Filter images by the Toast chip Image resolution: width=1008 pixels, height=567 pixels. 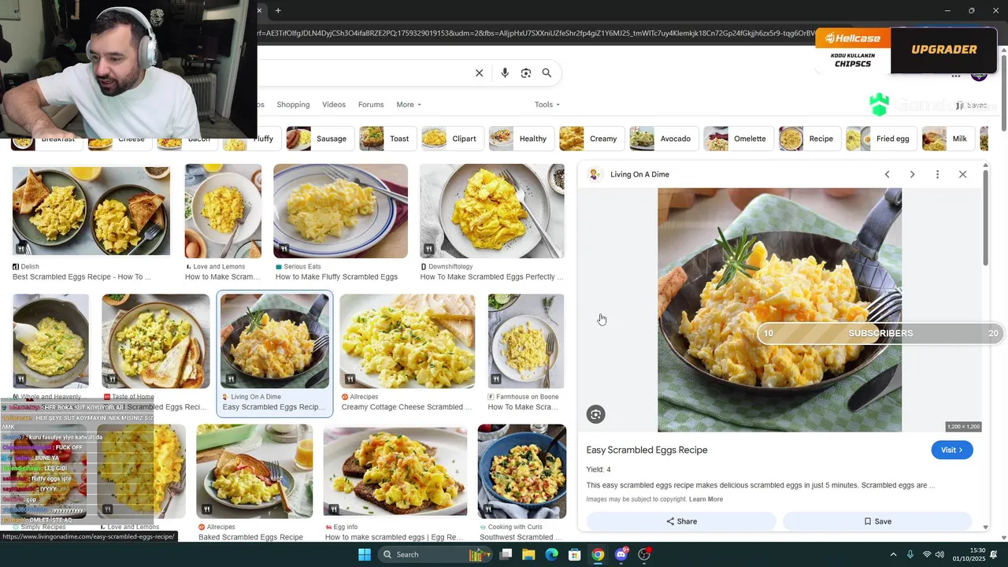tap(387, 139)
